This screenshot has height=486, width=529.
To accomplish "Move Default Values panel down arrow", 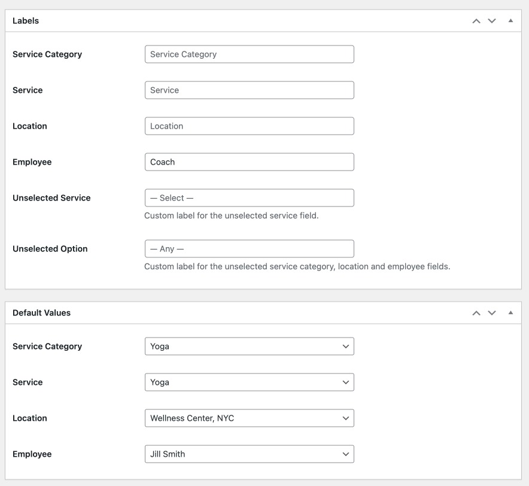I will coord(492,313).
